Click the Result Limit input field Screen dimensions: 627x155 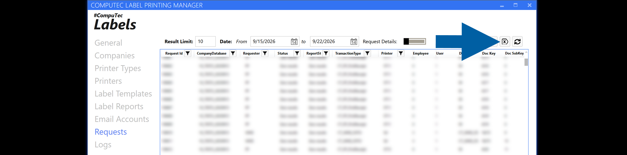coord(205,42)
